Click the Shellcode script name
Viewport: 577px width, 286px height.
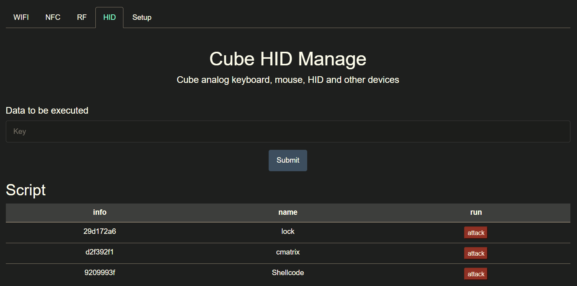pos(288,273)
